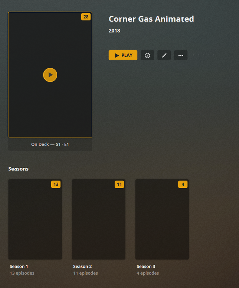The image size is (239, 288).
Task: Click the 13 badge on Season 1
Action: click(x=56, y=184)
